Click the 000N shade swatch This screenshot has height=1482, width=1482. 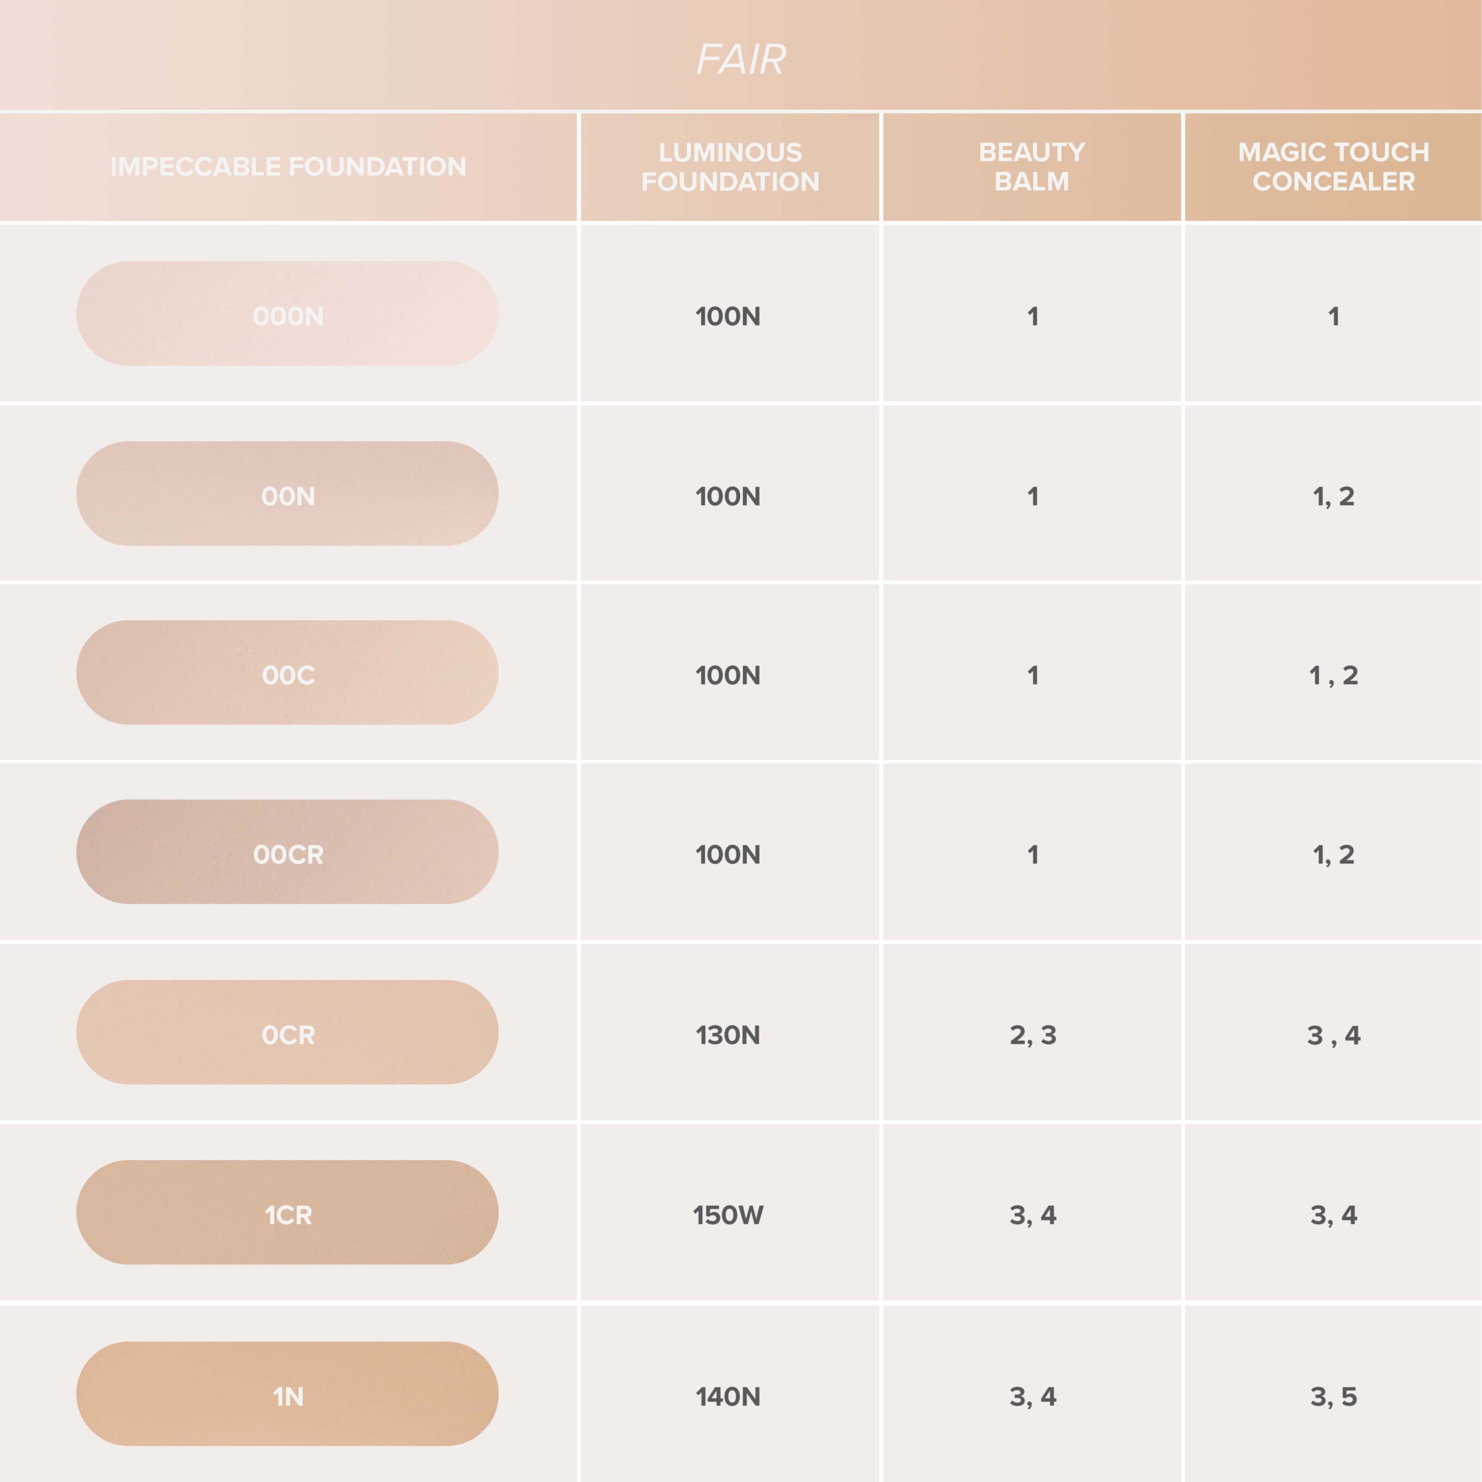(x=288, y=314)
